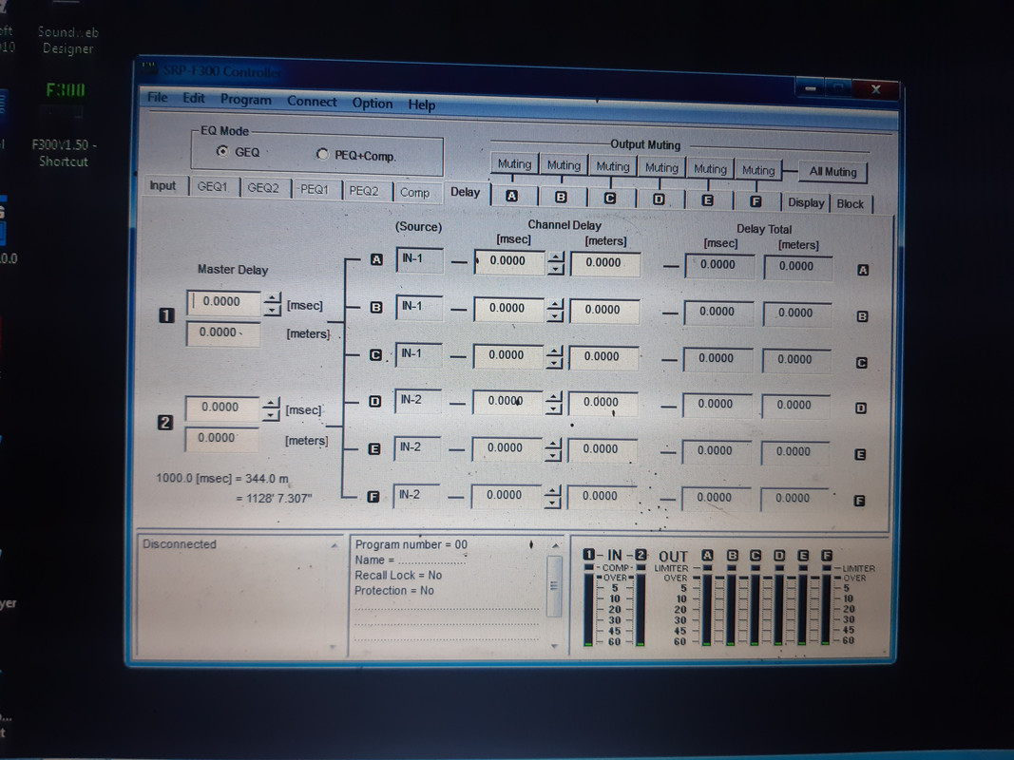Toggle Muting button for output F
The image size is (1014, 760).
pyautogui.click(x=758, y=171)
